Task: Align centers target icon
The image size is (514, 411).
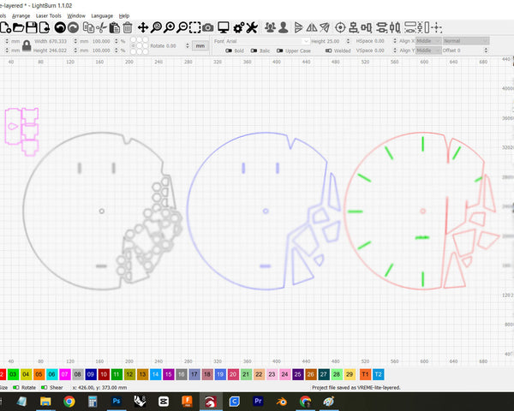Action: [x=340, y=27]
